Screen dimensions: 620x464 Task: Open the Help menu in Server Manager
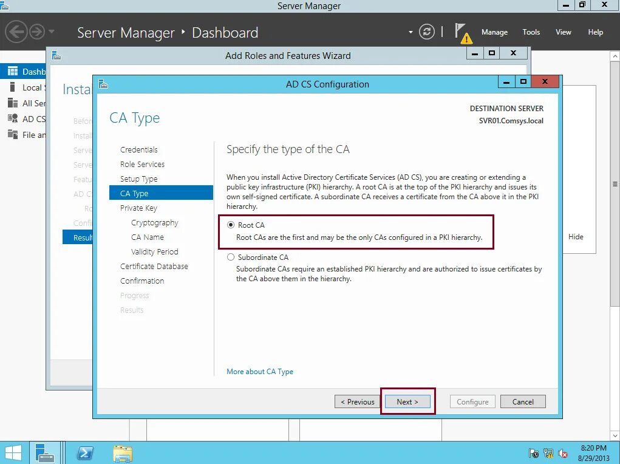pos(596,32)
